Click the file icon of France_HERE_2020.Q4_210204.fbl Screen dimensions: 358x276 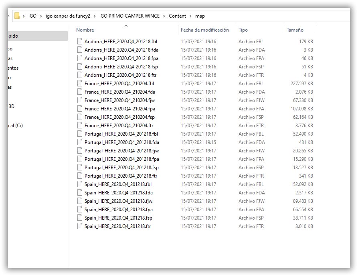click(x=80, y=83)
